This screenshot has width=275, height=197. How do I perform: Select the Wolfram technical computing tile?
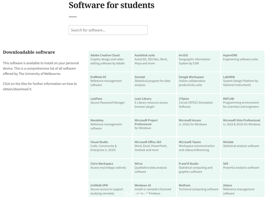pyautogui.click(x=199, y=189)
